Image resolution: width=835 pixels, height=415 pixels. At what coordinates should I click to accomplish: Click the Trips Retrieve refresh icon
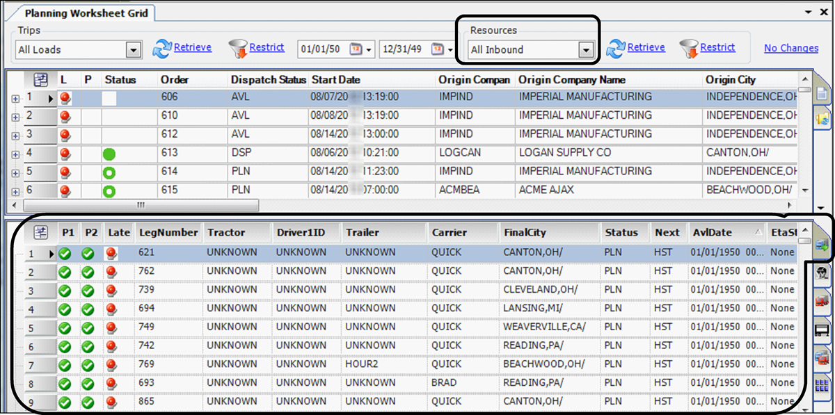pos(162,49)
